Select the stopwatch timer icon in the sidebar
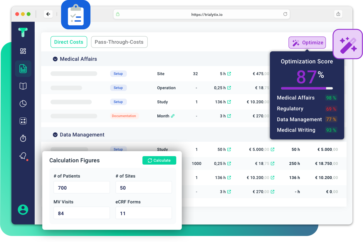This screenshot has height=248, width=363. coord(23,138)
